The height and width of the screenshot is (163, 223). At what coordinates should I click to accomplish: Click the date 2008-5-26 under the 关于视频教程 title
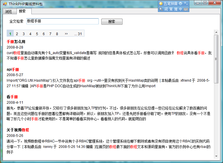(15, 136)
